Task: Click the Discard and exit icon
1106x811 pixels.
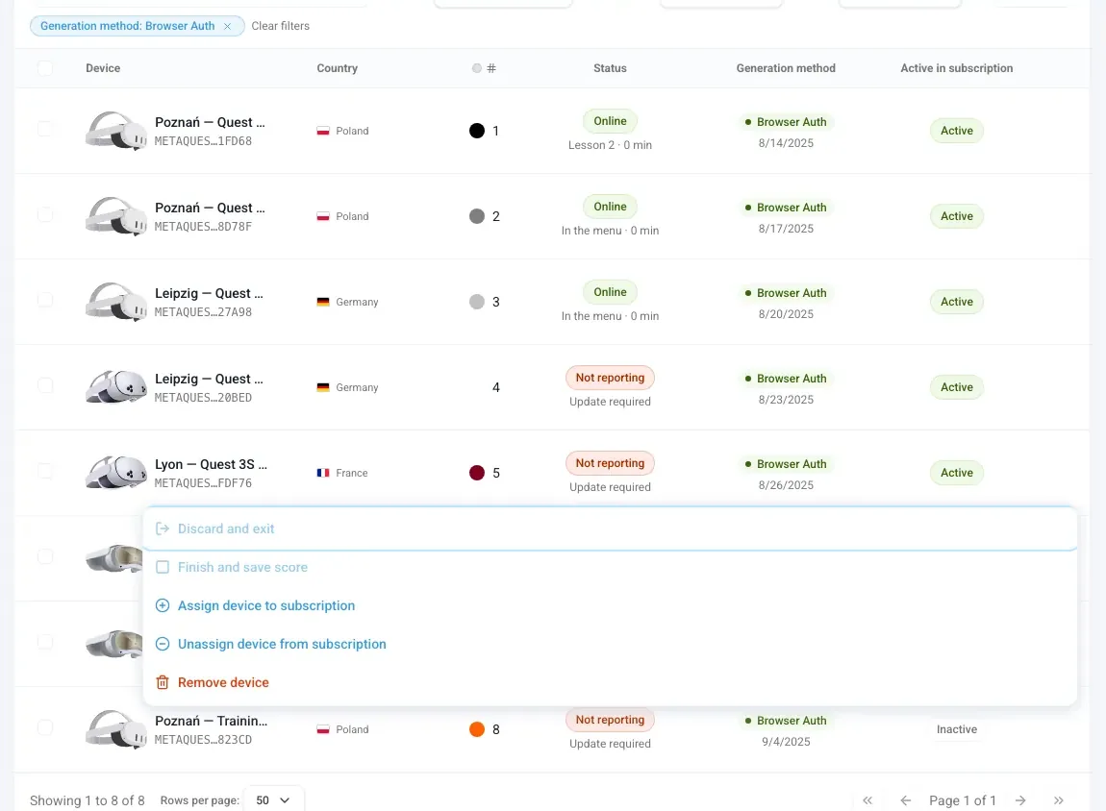Action: (x=163, y=528)
